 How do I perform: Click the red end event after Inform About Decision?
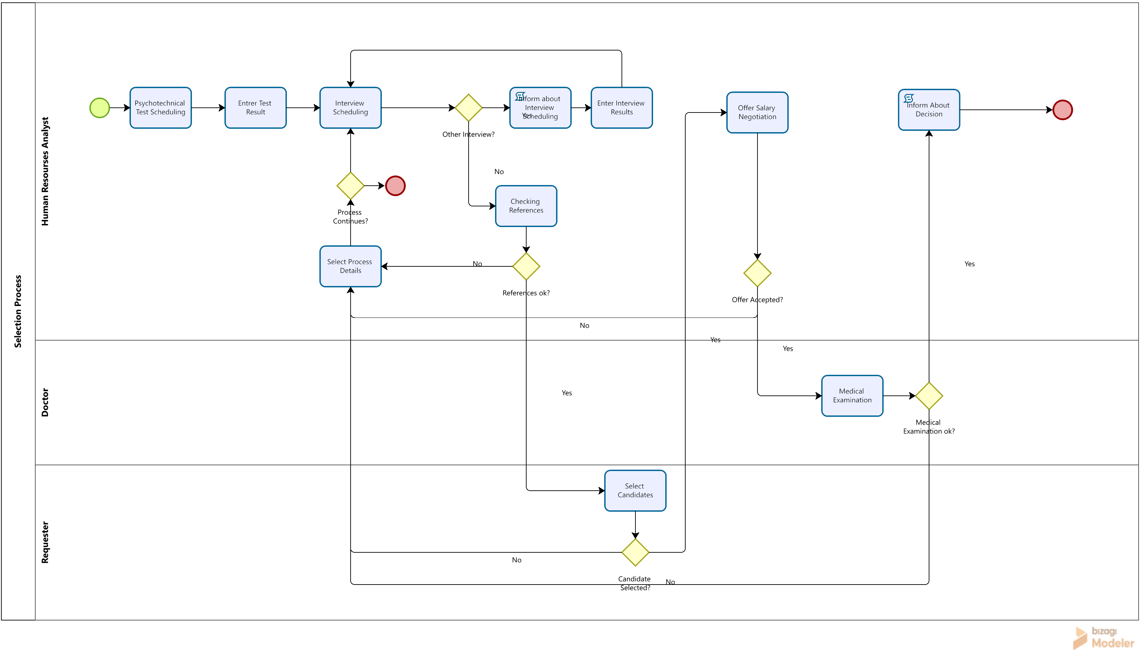point(1063,110)
